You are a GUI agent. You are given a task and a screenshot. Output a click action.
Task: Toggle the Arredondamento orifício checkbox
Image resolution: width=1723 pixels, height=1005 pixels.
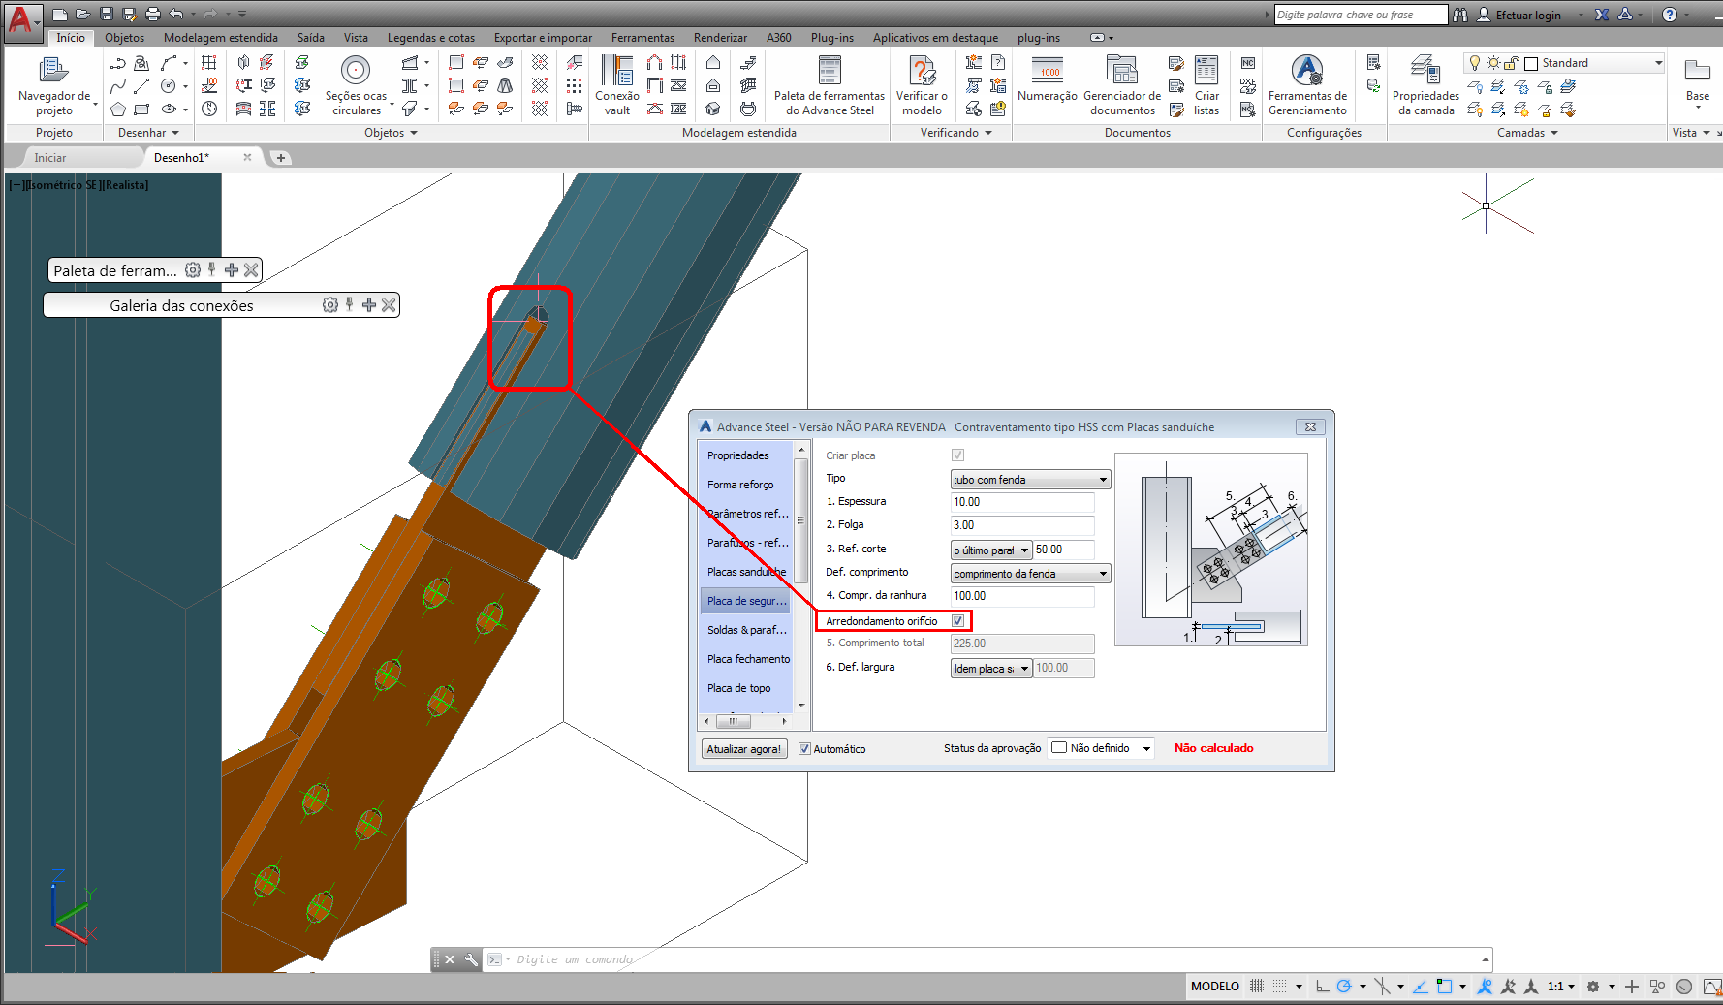(x=957, y=621)
